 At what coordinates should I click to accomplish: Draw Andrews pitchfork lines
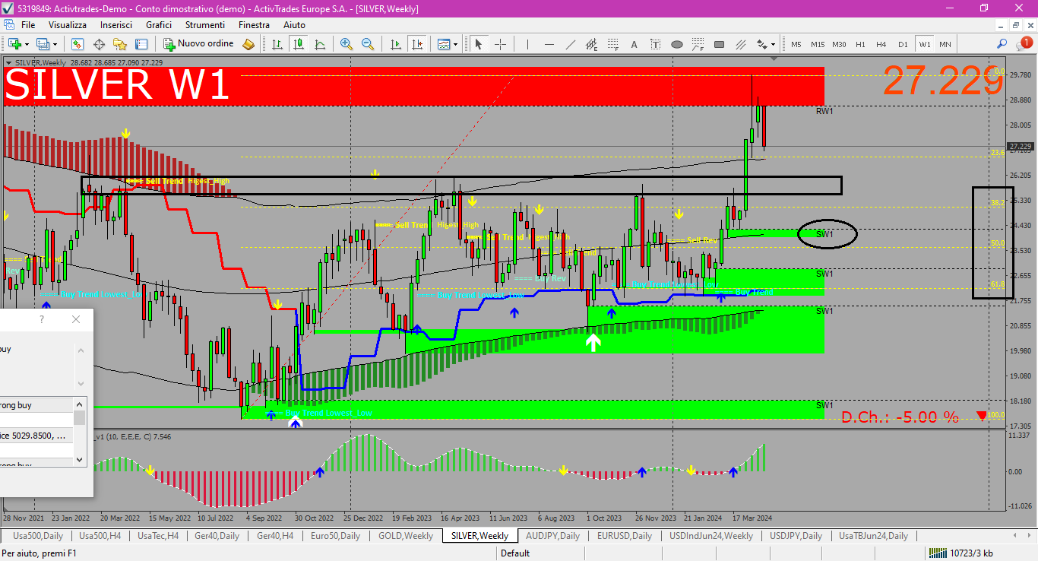[x=740, y=44]
